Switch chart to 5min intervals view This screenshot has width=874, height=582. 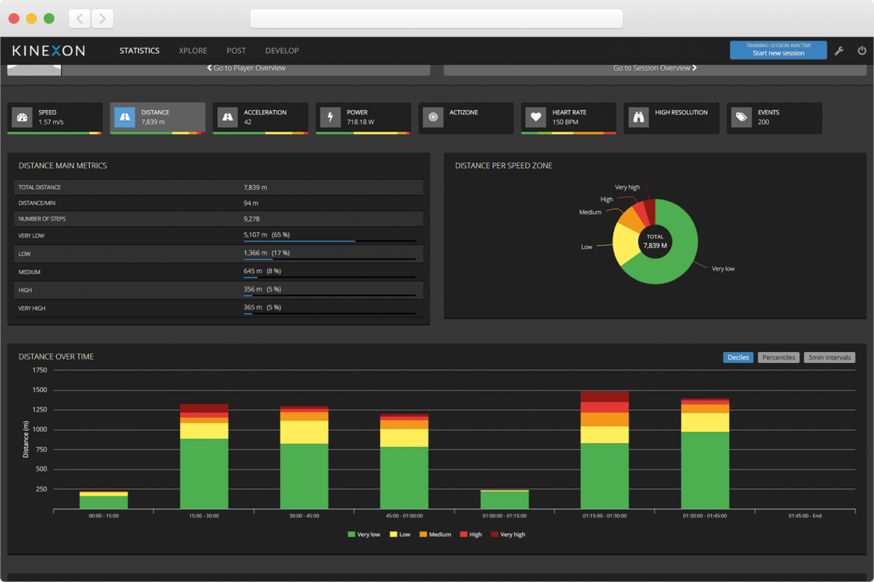[x=830, y=358]
